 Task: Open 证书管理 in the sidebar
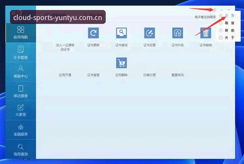pos(21,53)
